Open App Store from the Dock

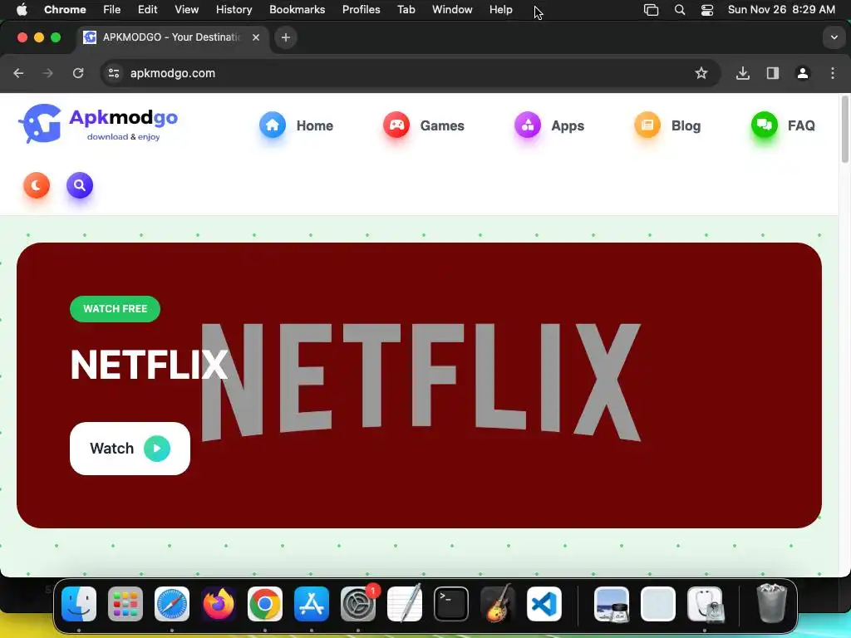pos(312,604)
